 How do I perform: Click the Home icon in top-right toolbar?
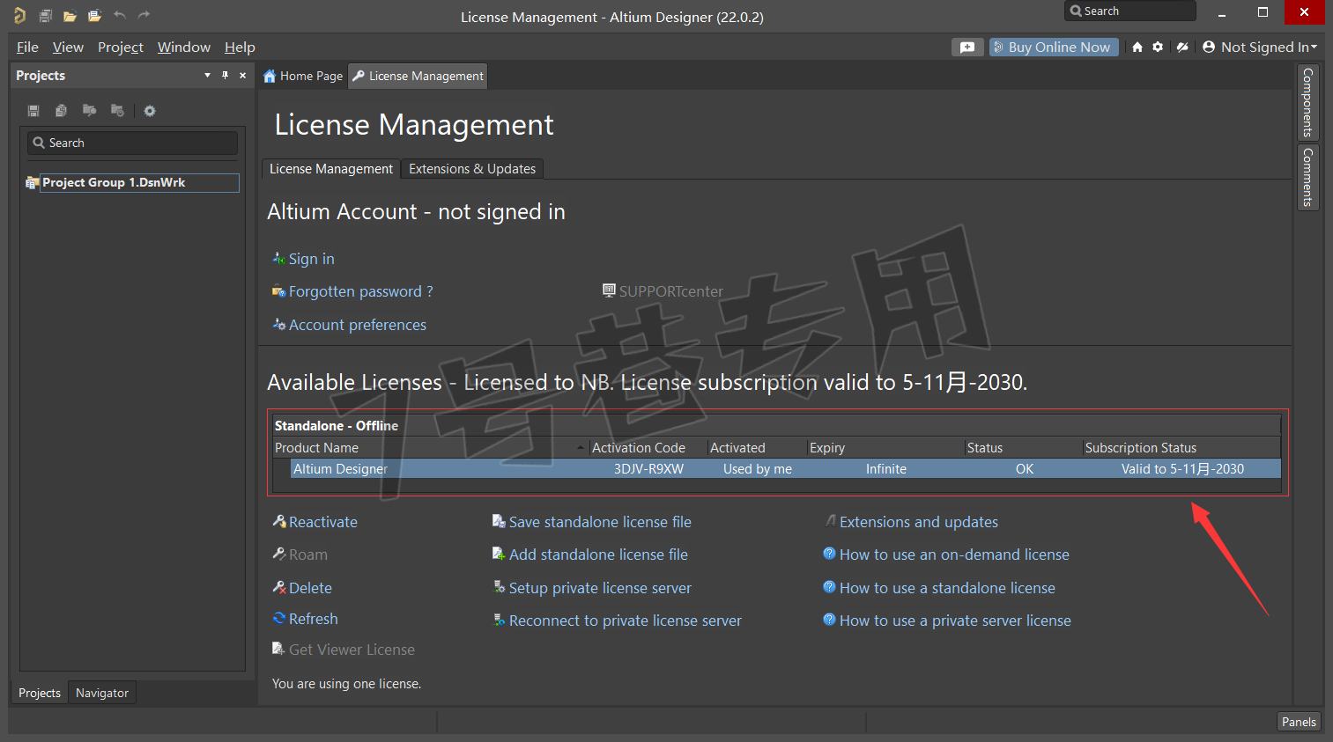click(x=1137, y=48)
